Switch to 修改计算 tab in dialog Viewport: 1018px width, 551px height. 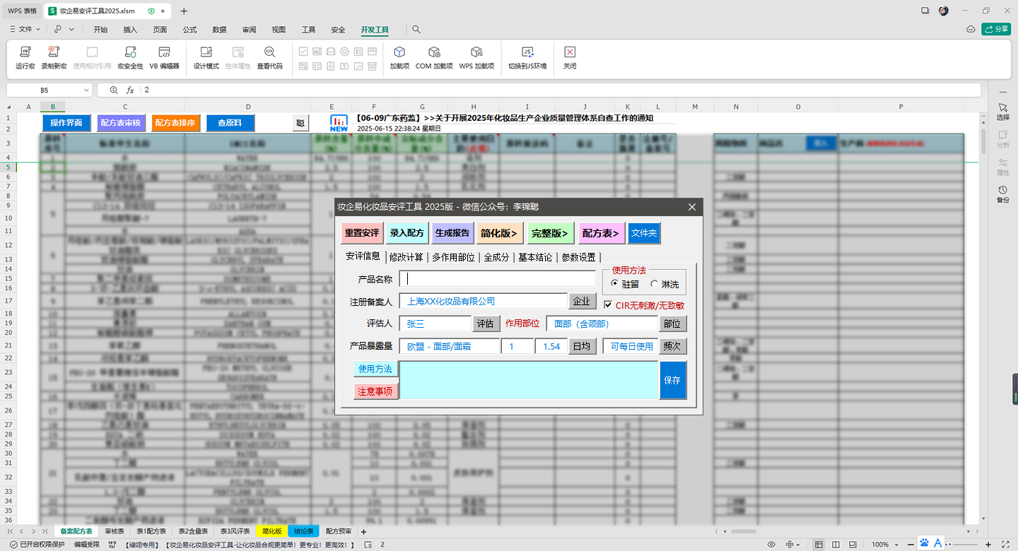click(x=406, y=258)
